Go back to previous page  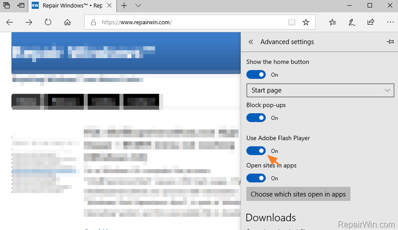[x=10, y=22]
